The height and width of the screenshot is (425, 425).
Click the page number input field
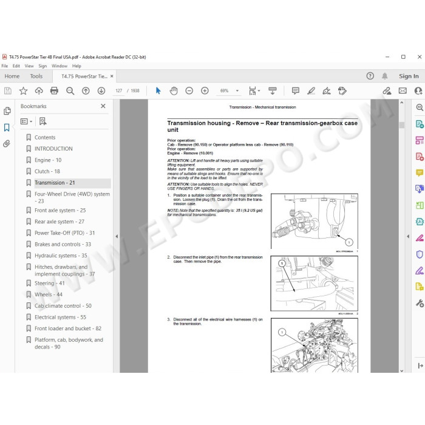click(x=119, y=91)
